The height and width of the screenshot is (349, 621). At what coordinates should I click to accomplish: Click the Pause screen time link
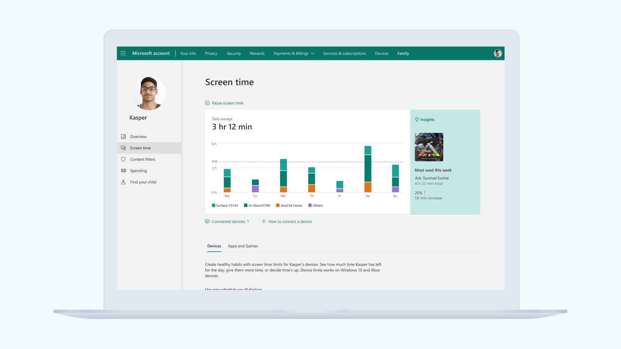tap(227, 103)
